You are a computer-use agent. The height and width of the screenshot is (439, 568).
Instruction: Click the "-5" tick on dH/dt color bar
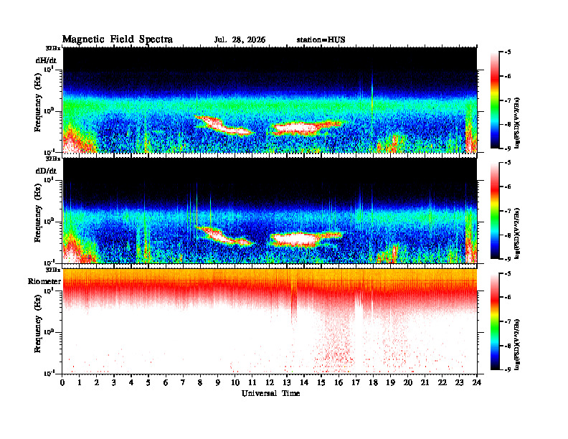(508, 52)
